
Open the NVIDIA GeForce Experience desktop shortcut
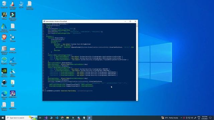click(x=4, y=73)
